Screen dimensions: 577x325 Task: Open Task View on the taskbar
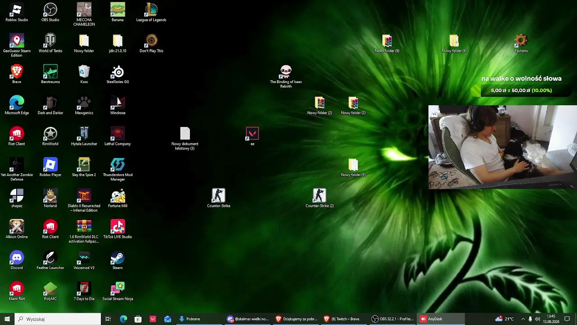[x=108, y=319]
